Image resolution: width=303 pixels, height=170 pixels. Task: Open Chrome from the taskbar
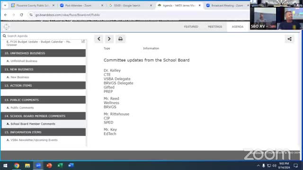(x=17, y=165)
